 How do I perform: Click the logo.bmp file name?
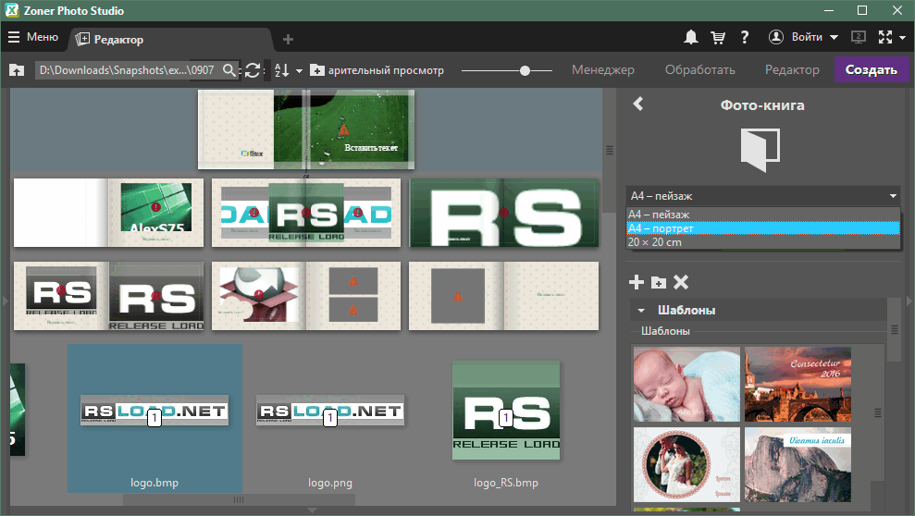pos(155,483)
